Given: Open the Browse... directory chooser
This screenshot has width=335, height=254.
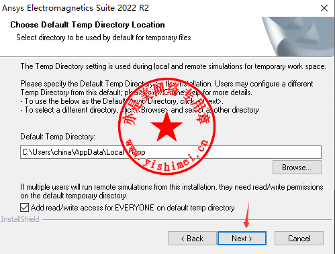Looking at the screenshot, I should pyautogui.click(x=297, y=168).
